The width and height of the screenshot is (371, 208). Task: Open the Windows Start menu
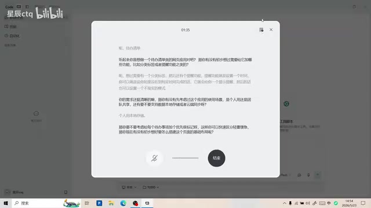[x=6, y=203]
